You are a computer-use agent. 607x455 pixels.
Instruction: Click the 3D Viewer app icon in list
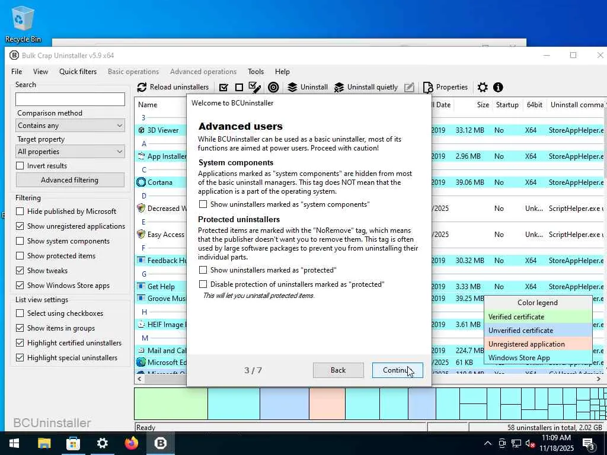click(141, 130)
